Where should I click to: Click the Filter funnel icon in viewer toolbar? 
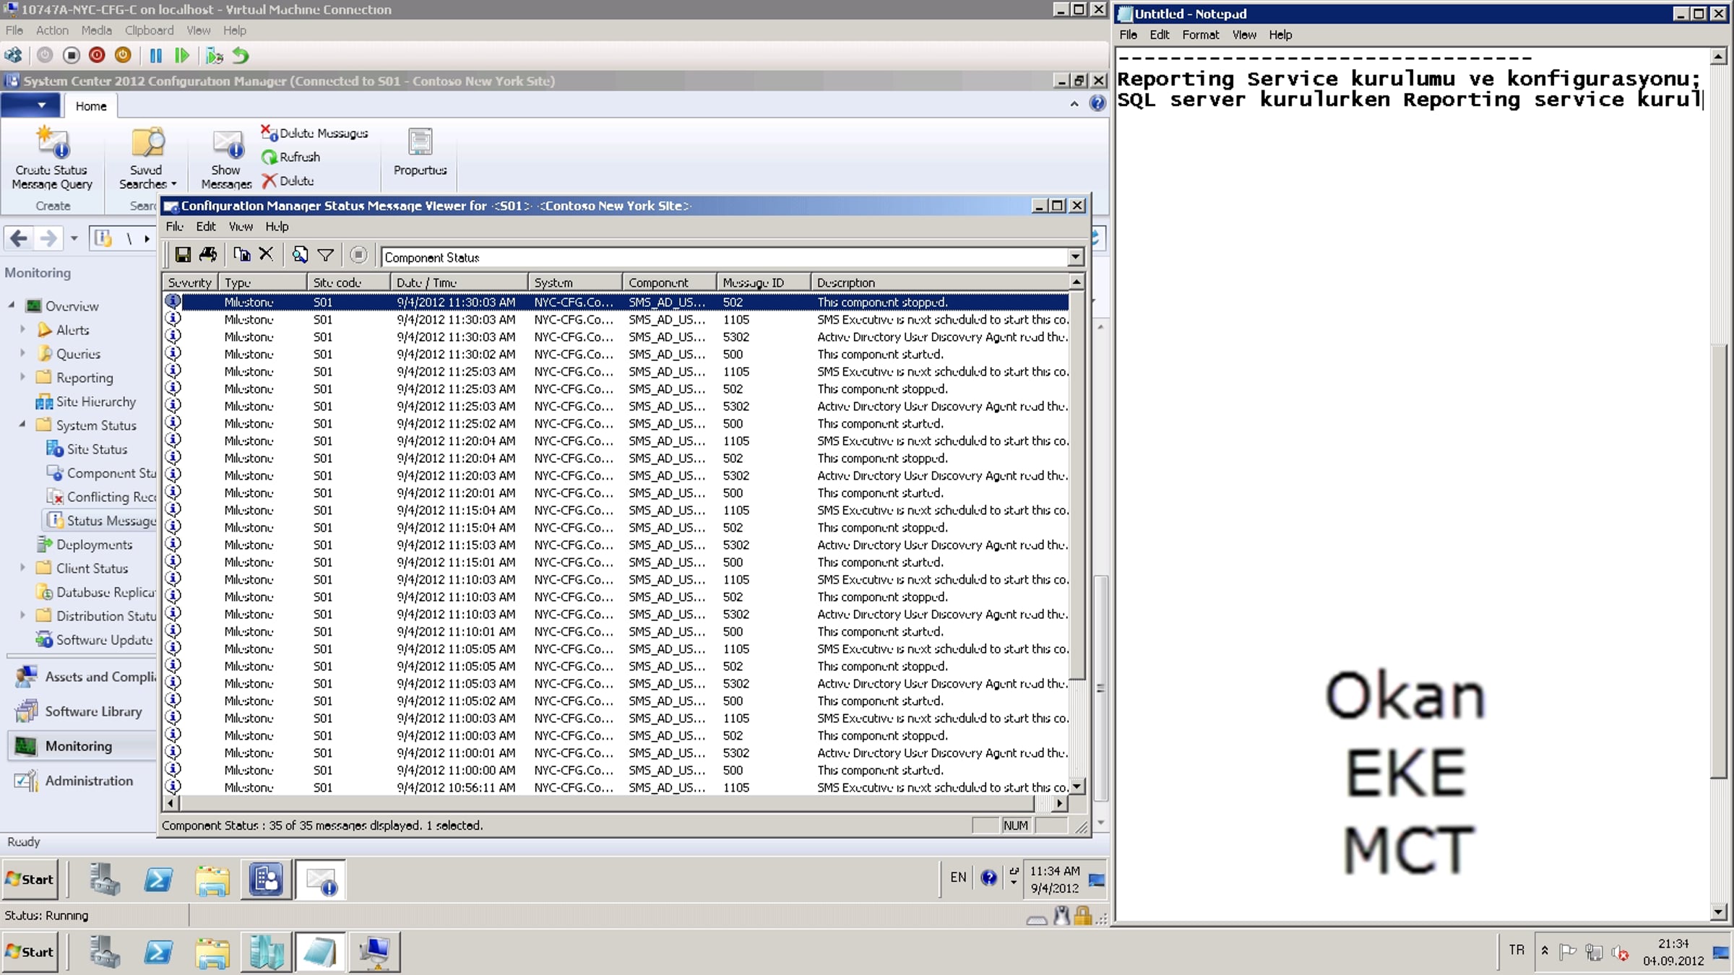tap(326, 255)
